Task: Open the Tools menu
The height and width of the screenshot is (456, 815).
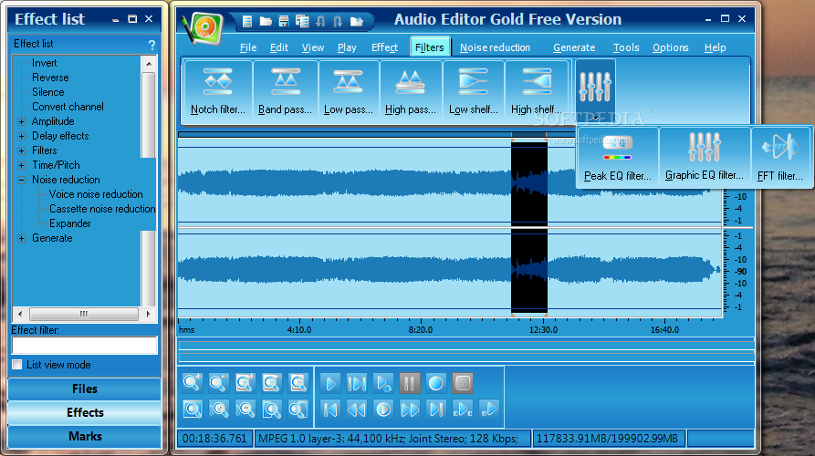Action: [x=626, y=47]
